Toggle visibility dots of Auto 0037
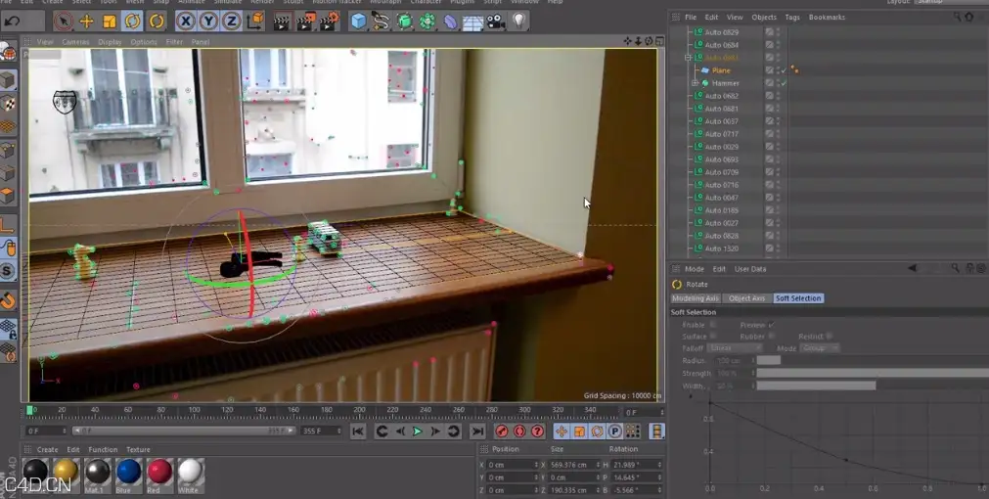This screenshot has height=499, width=989. click(x=778, y=121)
